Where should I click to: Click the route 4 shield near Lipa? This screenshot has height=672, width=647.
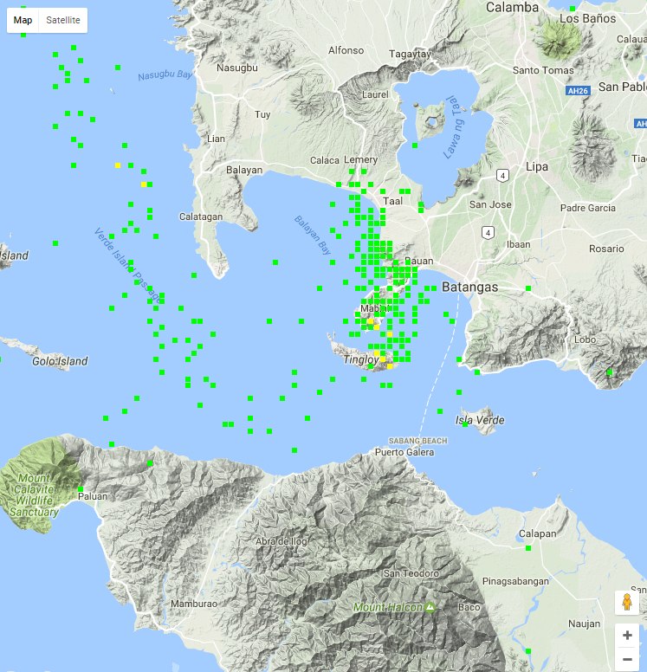502,175
